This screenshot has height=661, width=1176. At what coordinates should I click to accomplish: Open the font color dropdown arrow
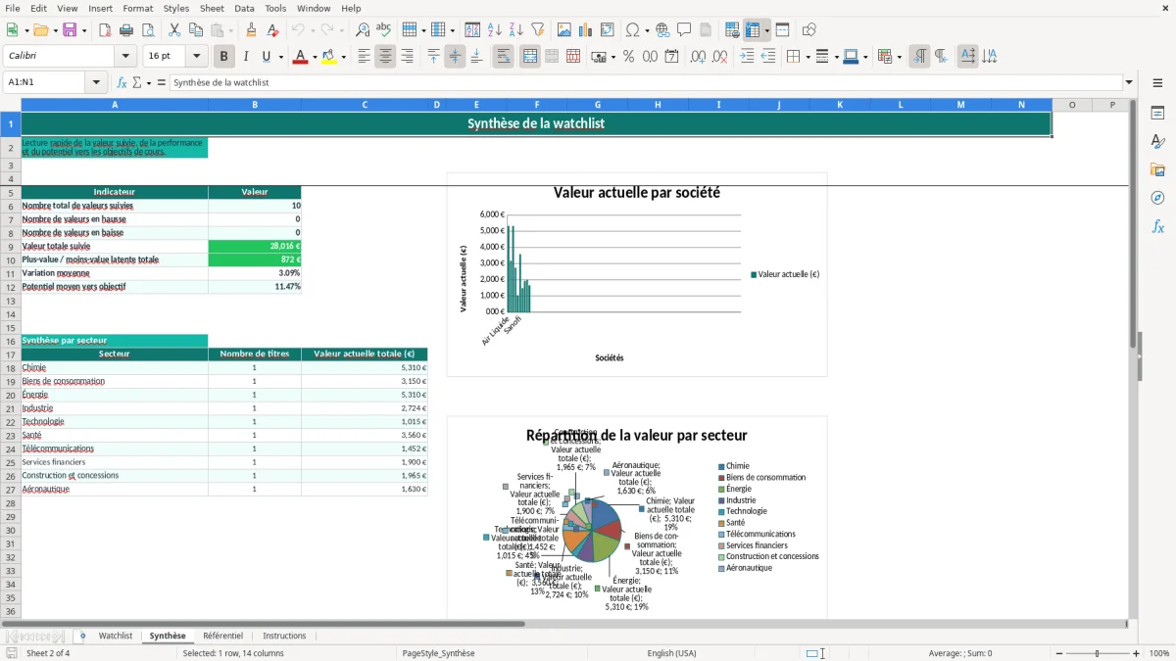click(313, 57)
